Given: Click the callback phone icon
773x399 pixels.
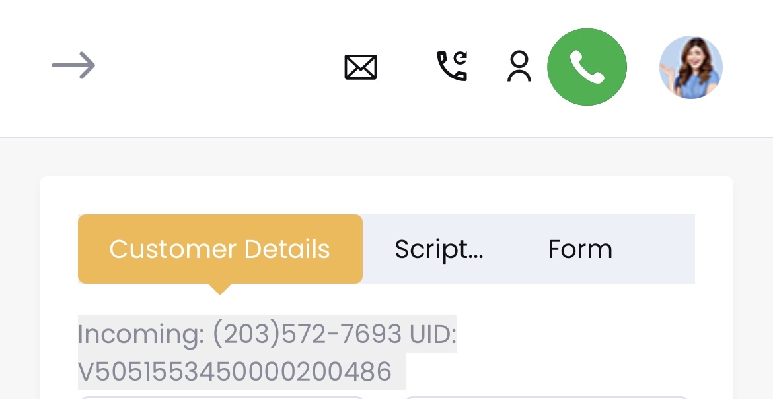Looking at the screenshot, I should click(x=452, y=66).
